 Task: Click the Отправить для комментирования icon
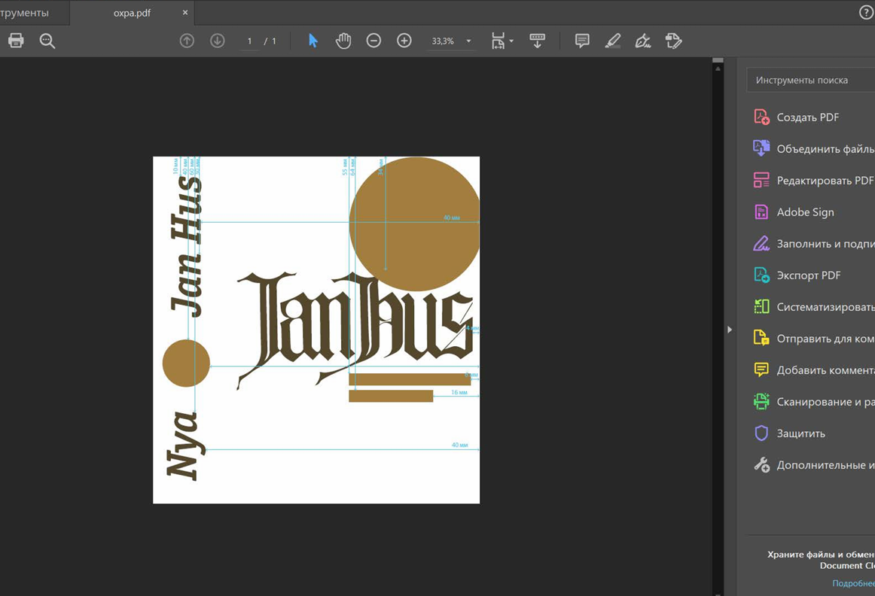(x=762, y=338)
